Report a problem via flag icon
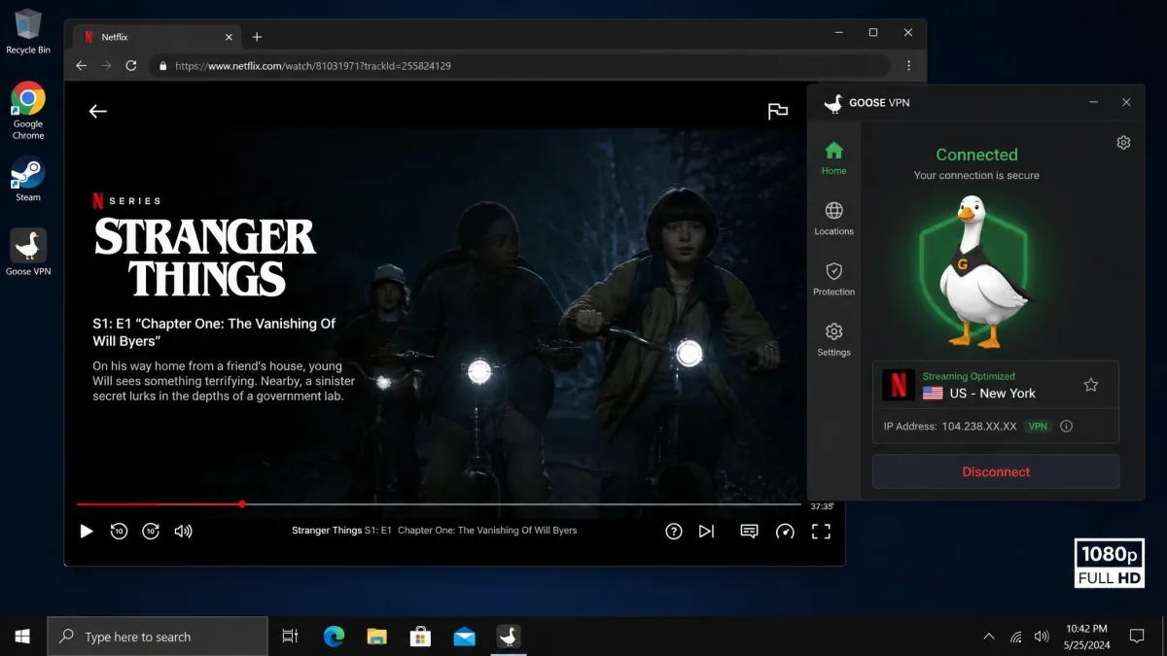Image resolution: width=1167 pixels, height=656 pixels. coord(778,111)
